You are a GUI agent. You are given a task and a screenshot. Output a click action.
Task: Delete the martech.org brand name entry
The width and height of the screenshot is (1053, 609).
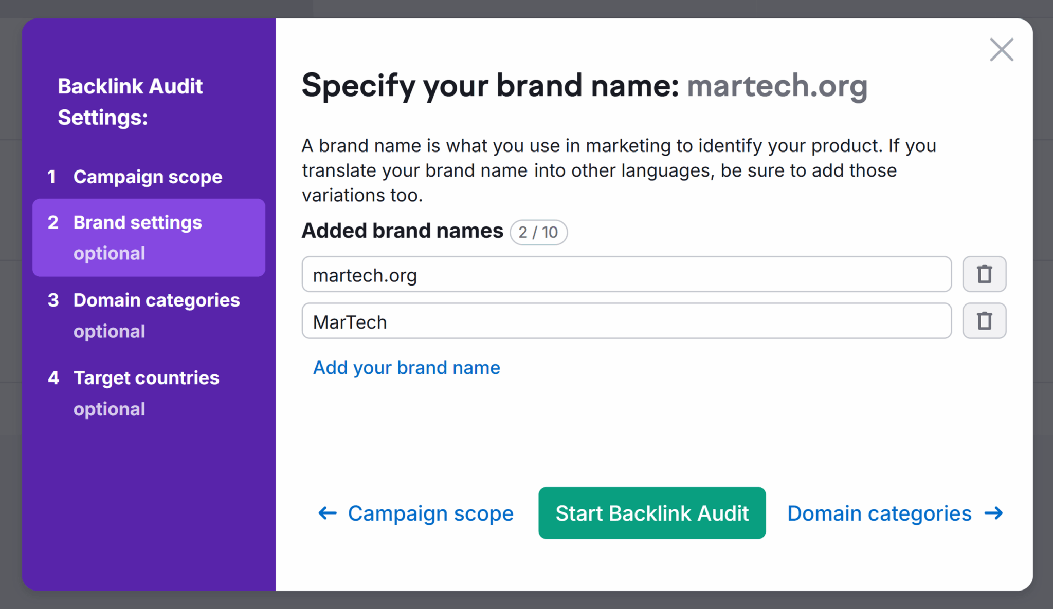pyautogui.click(x=984, y=274)
